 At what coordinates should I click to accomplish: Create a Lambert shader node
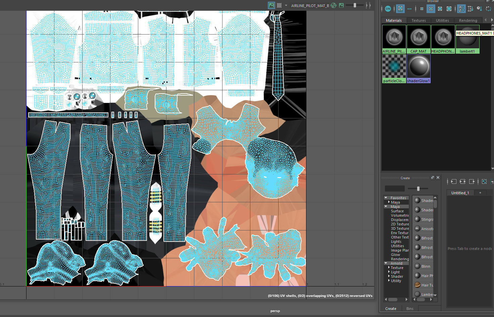click(x=423, y=294)
